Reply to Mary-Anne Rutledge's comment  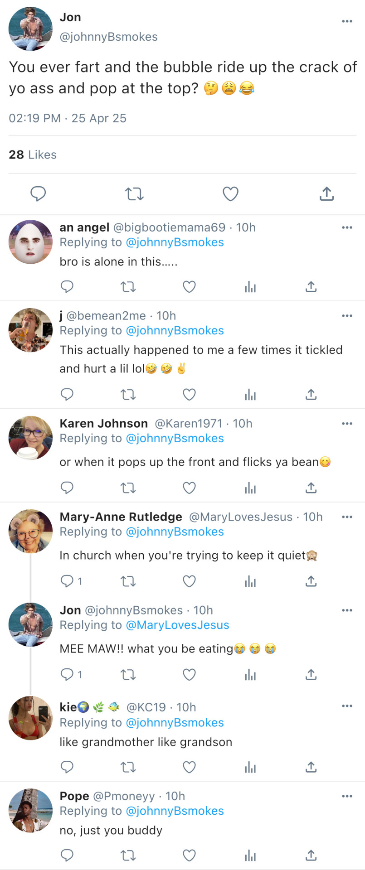pyautogui.click(x=67, y=581)
